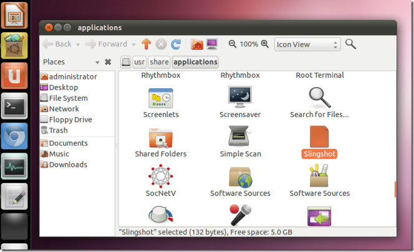Launch System Monitor from the dock
The image size is (414, 252).
tap(14, 166)
